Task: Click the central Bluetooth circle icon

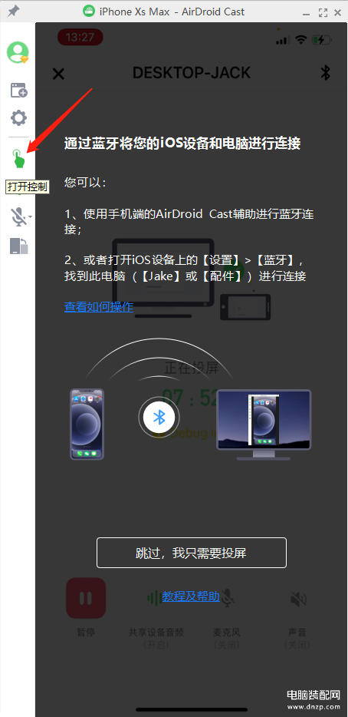Action: [x=159, y=417]
